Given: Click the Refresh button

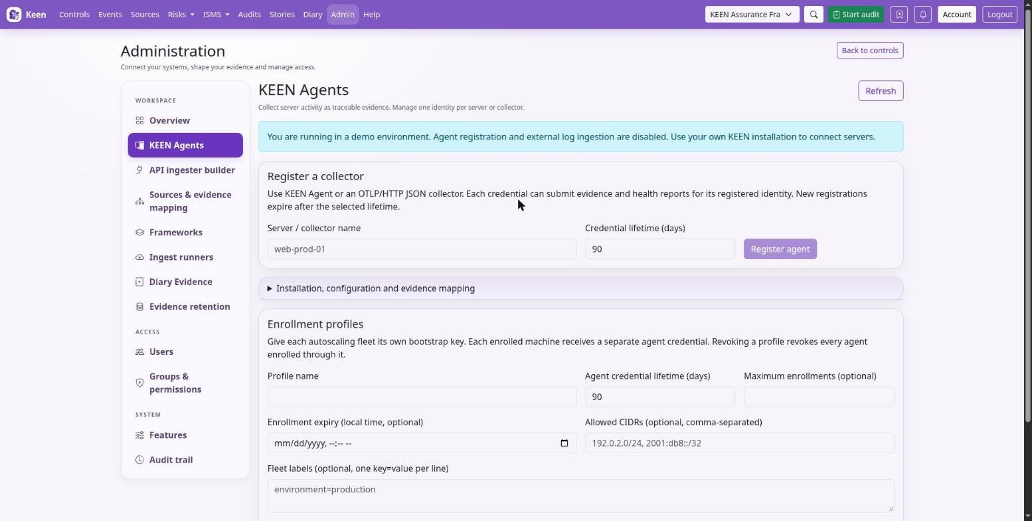Looking at the screenshot, I should 881,91.
